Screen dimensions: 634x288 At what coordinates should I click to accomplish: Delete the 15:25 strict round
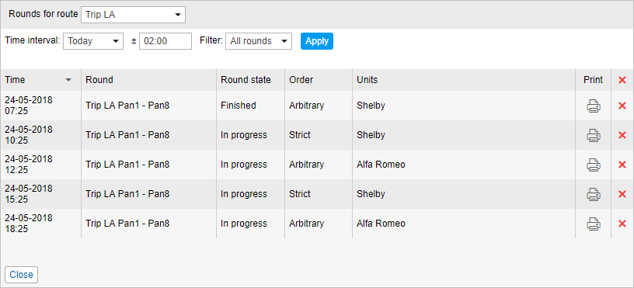(622, 194)
